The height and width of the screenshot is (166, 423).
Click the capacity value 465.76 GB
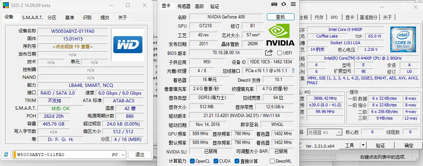54,124
